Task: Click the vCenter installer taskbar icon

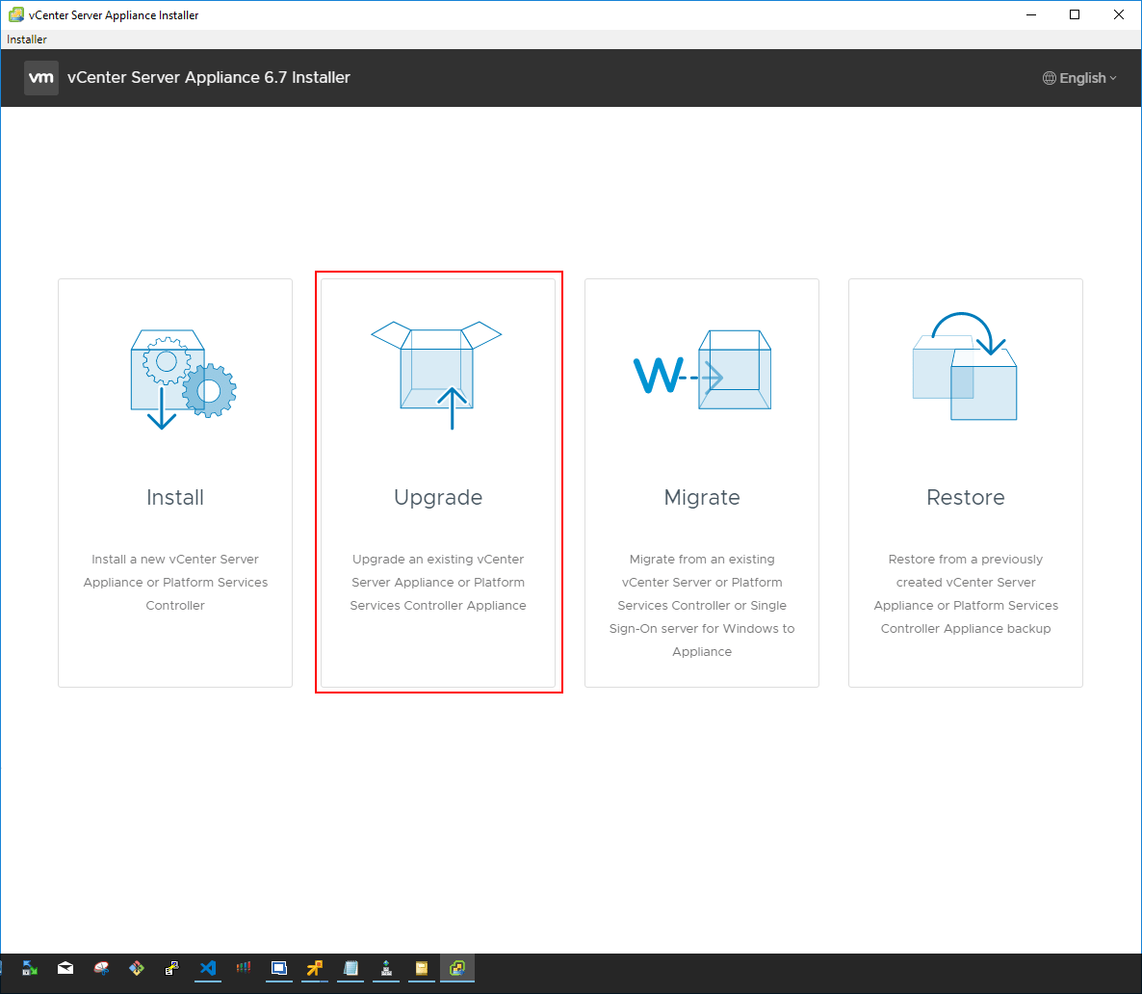Action: 457,968
